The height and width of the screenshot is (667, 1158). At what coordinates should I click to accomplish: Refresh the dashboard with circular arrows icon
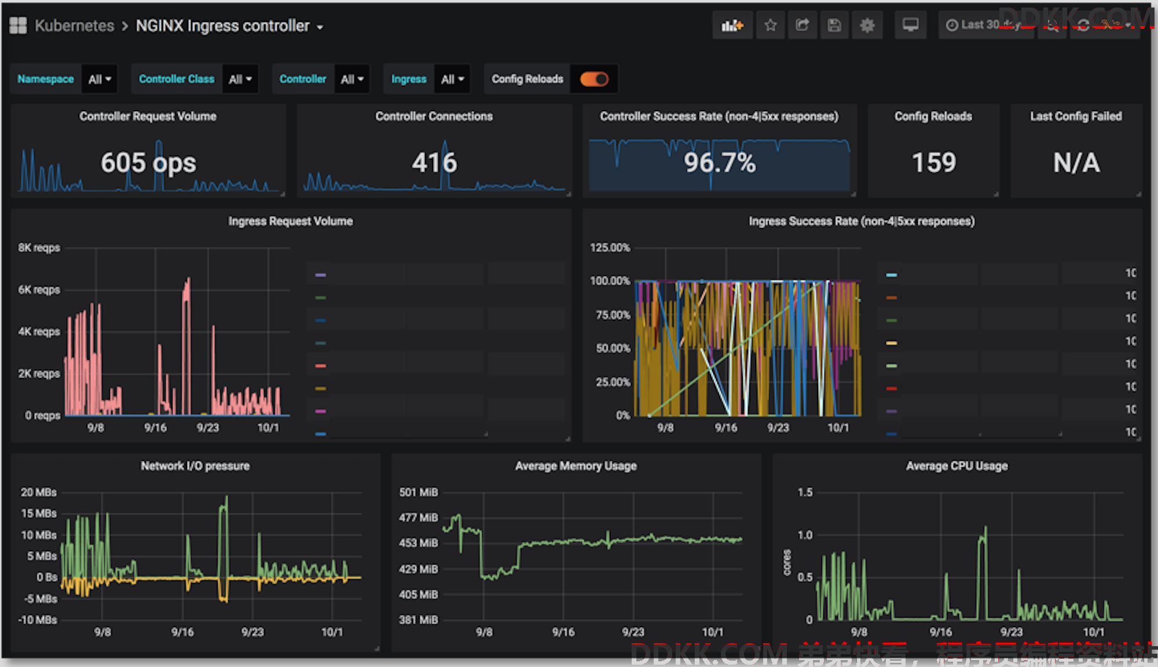pos(1084,25)
